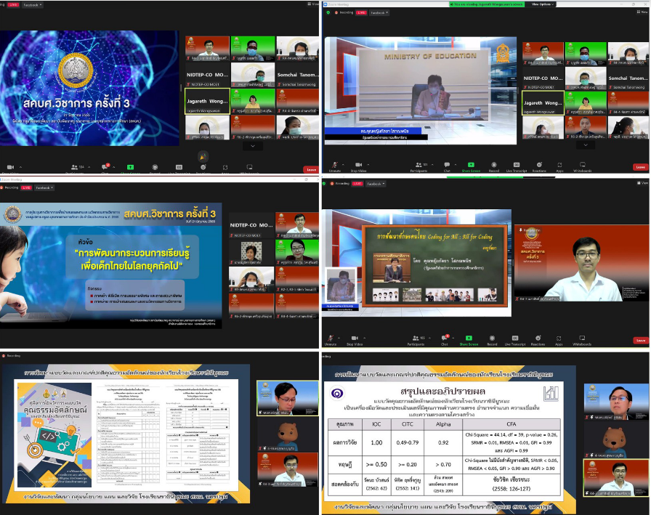Open apps icon in the top-left window
The image size is (651, 515).
tap(225, 167)
